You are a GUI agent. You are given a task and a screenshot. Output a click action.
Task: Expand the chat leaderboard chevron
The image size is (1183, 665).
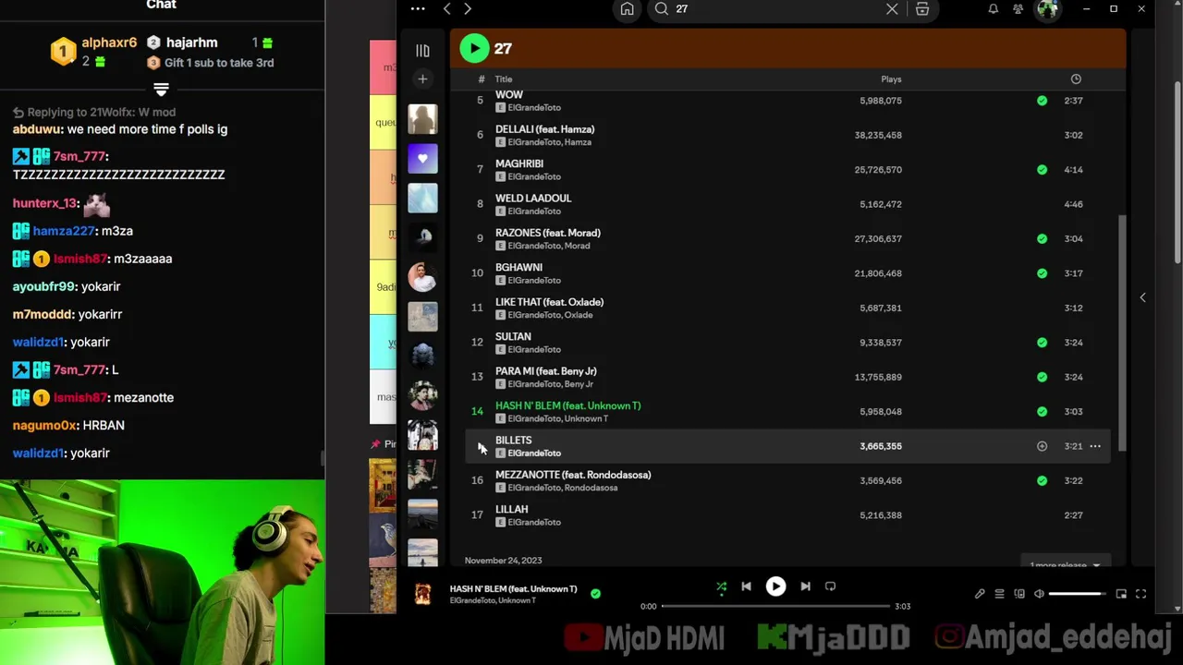tap(161, 90)
